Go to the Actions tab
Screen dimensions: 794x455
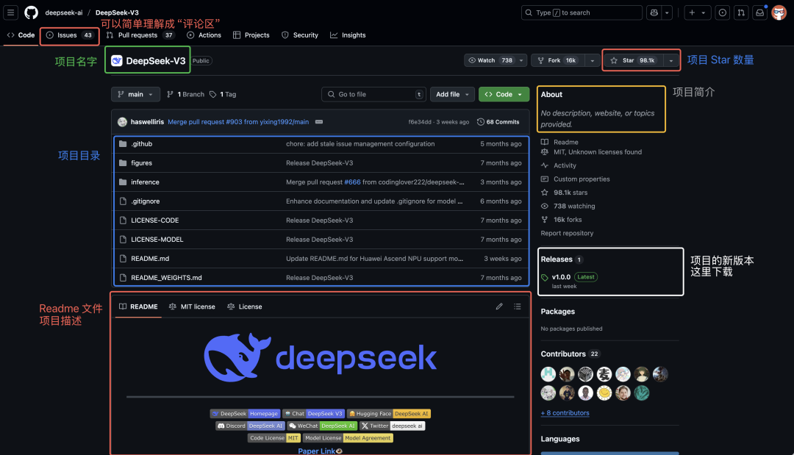click(204, 35)
